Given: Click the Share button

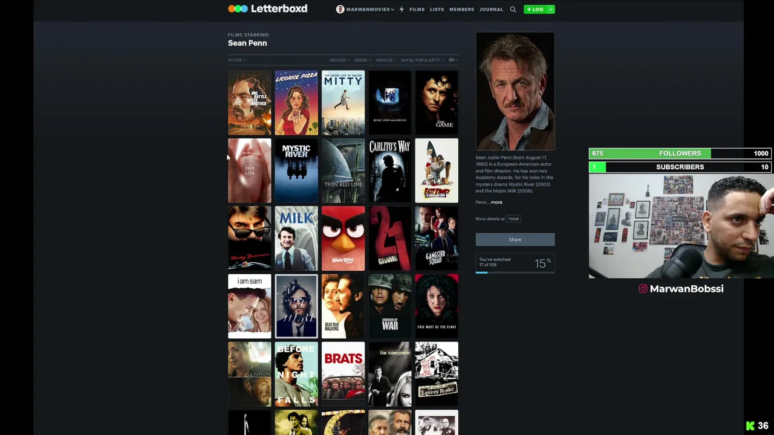Looking at the screenshot, I should pos(515,239).
